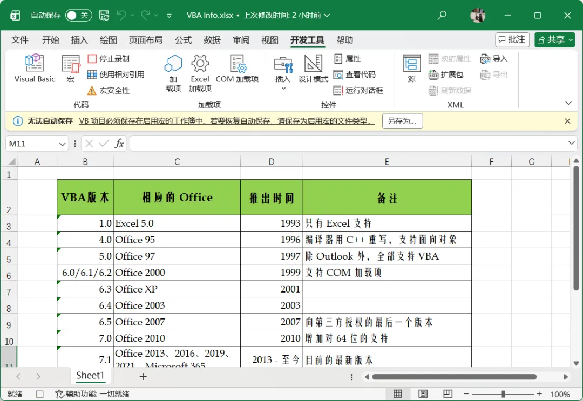
Task: Switch to Normal view icon
Action: 398,394
